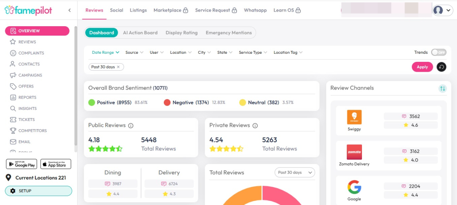Click the Zomato Delivery channel logo
The width and height of the screenshot is (457, 205).
coord(354,152)
